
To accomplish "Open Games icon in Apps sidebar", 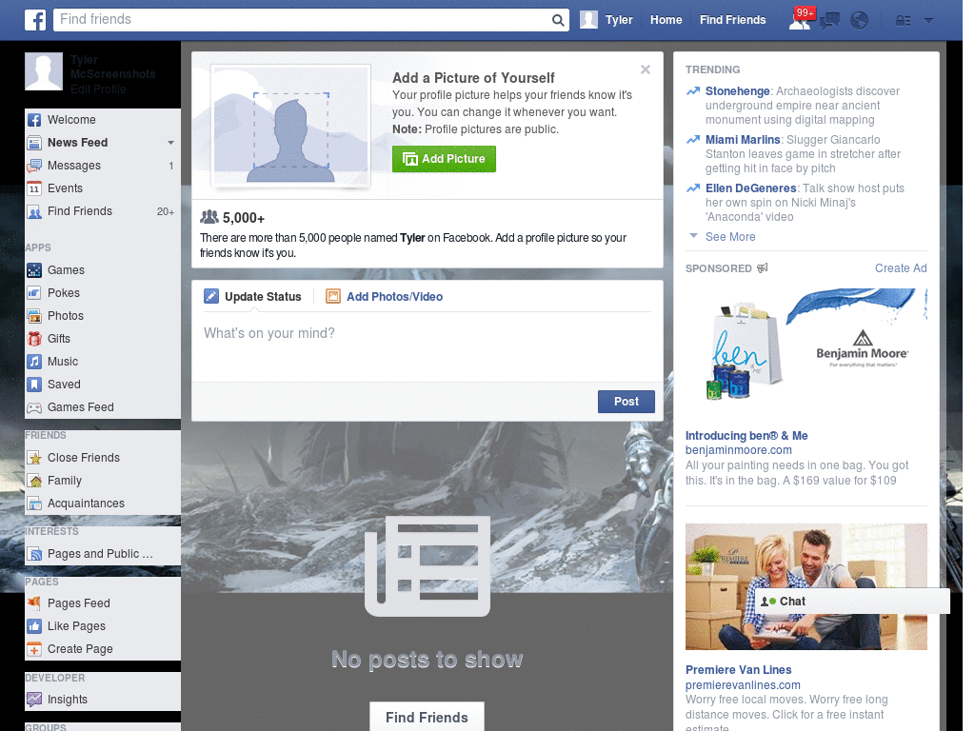I will click(34, 270).
